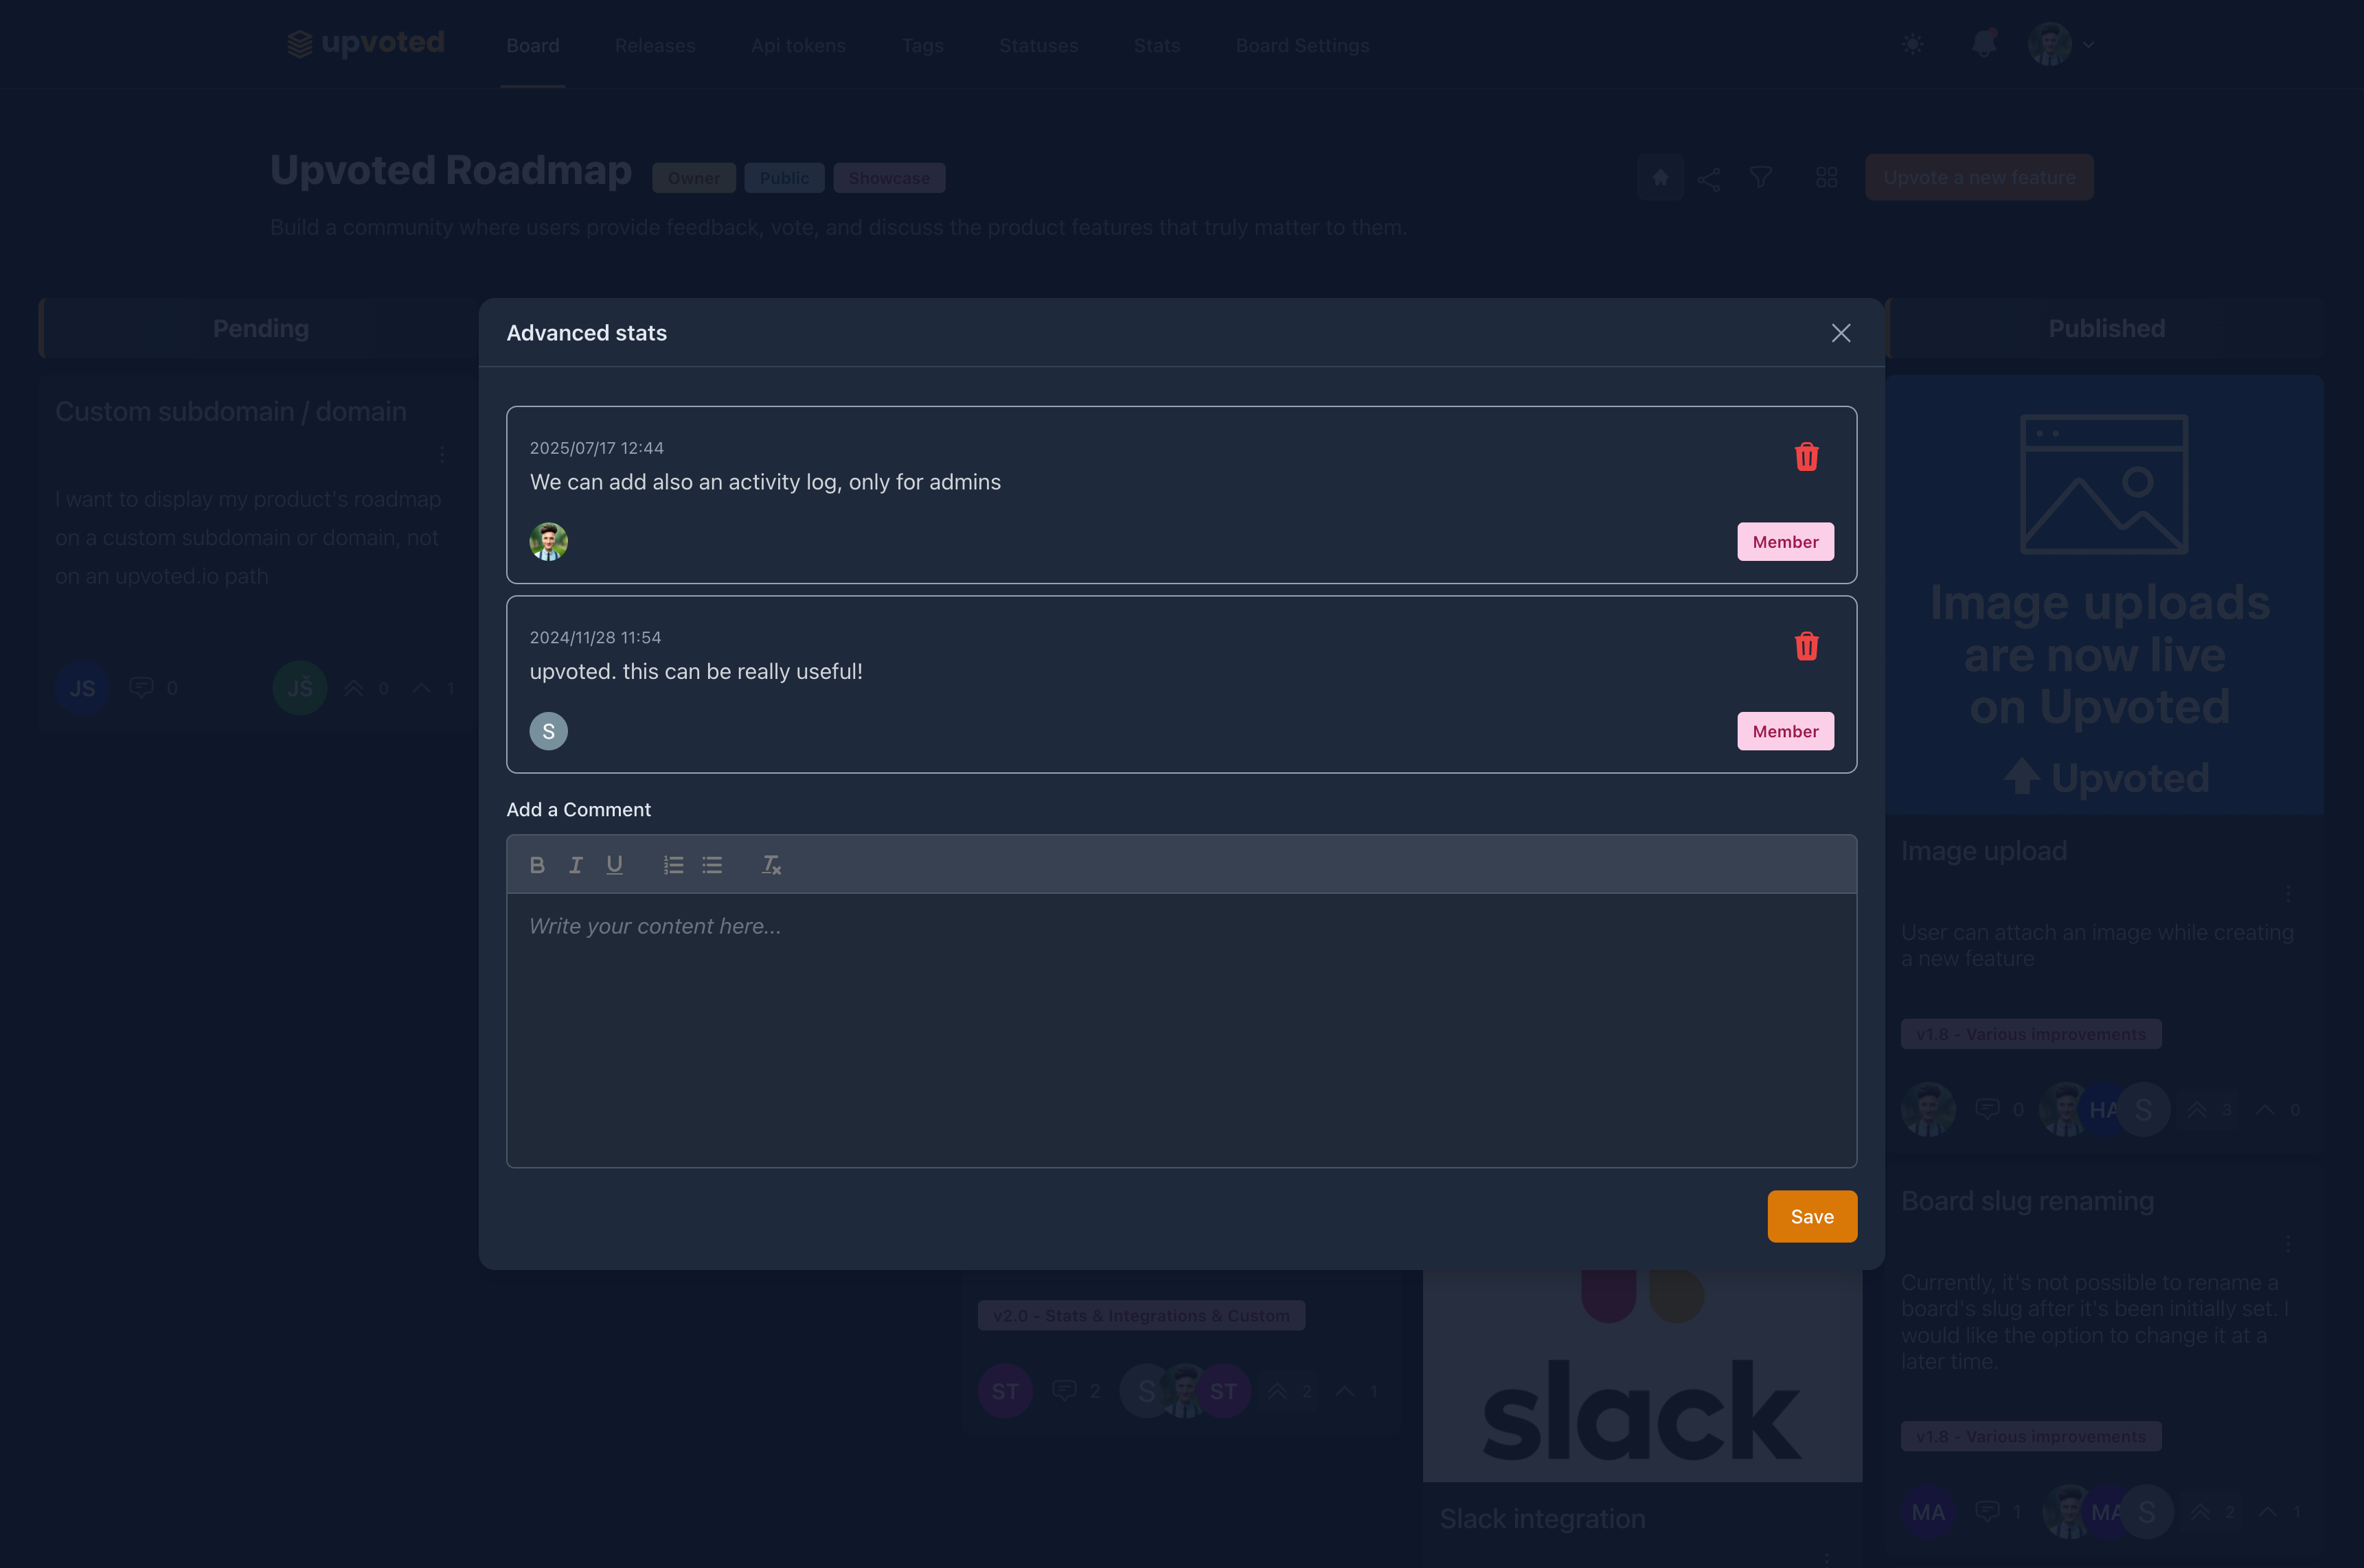
Task: Clear text formatting in editor
Action: click(x=771, y=865)
